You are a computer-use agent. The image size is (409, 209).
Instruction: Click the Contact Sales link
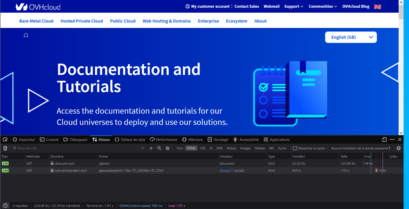pos(247,6)
